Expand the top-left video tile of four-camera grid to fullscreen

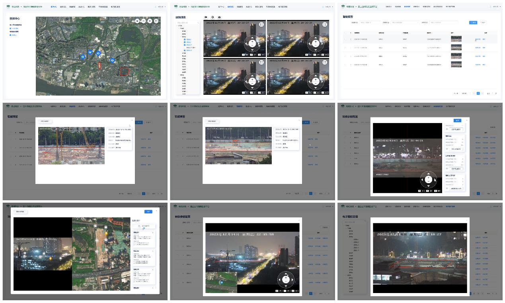click(x=261, y=24)
